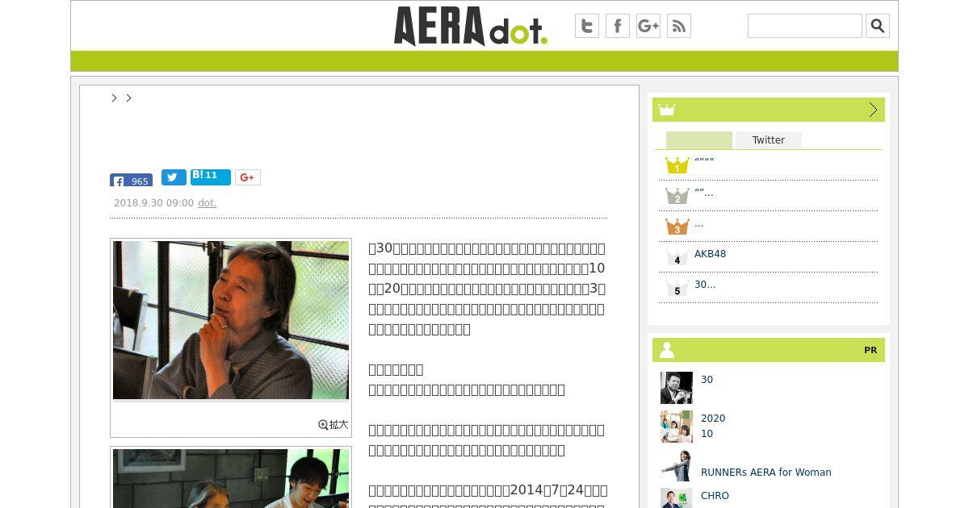Viewport: 969px width, 508px height.
Task: Share article via Facebook 965 button
Action: tap(131, 181)
